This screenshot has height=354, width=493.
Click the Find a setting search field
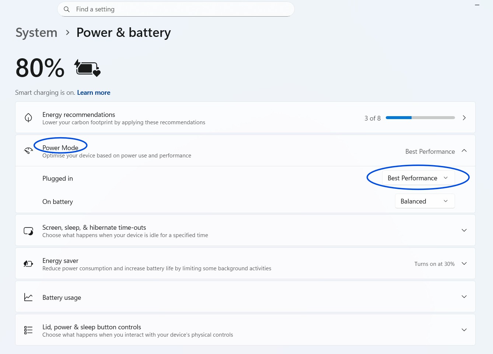pyautogui.click(x=181, y=9)
